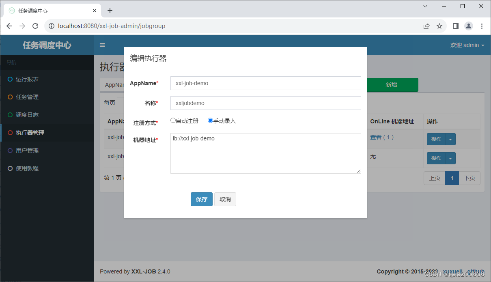Click the 任务调度中心 logo header
491x282 pixels.
pyautogui.click(x=47, y=45)
